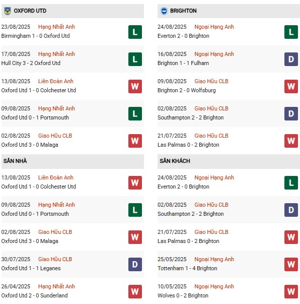Viewport: 300px width, 304px height.
Task: Click the Oxford Utd 3-0 Malaga result in recent form
Action: [x=30, y=145]
